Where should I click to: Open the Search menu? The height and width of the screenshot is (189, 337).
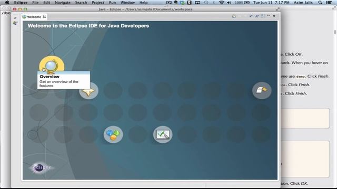[x=81, y=3]
